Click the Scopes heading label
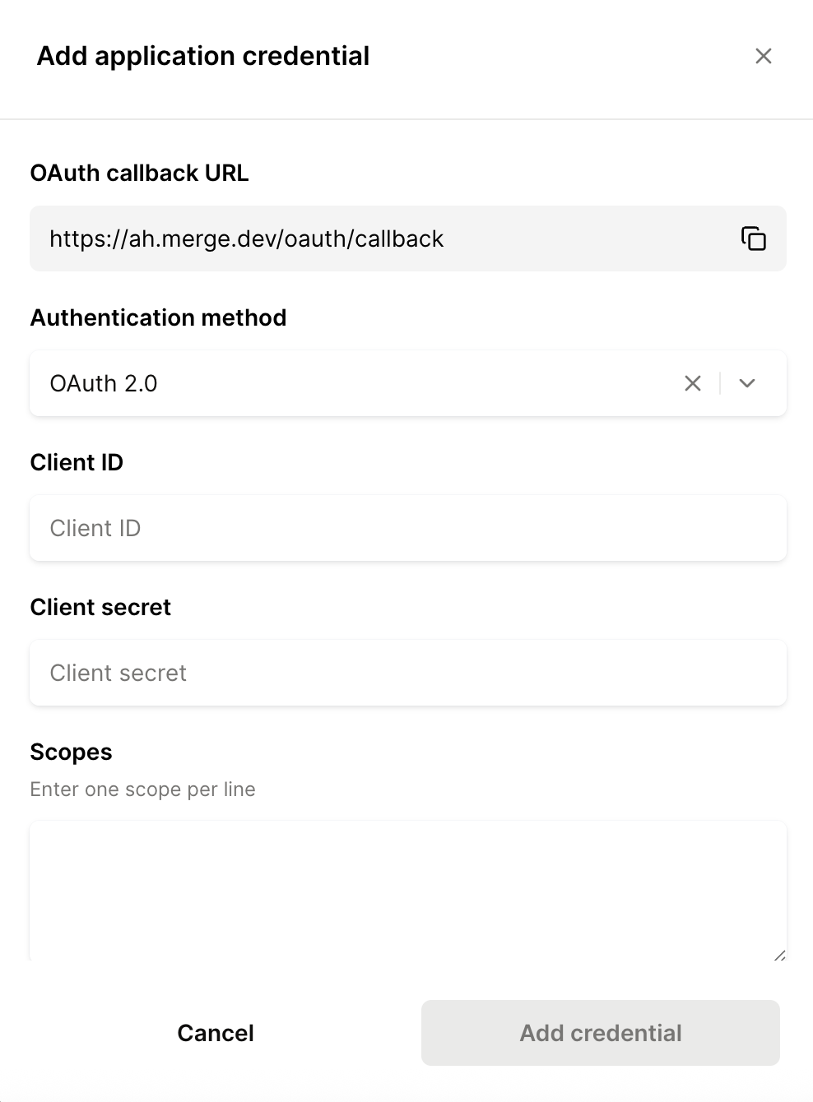Image resolution: width=813 pixels, height=1102 pixels. 71,752
